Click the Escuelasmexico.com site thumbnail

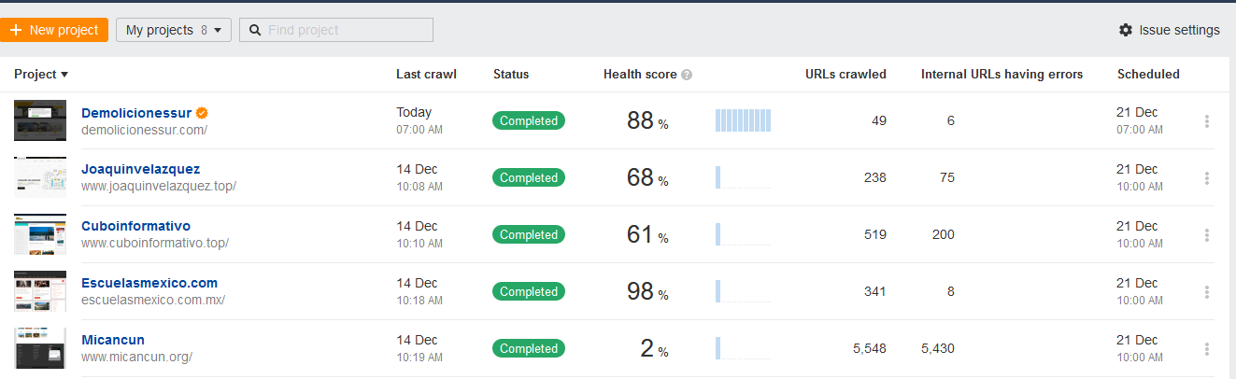40,291
